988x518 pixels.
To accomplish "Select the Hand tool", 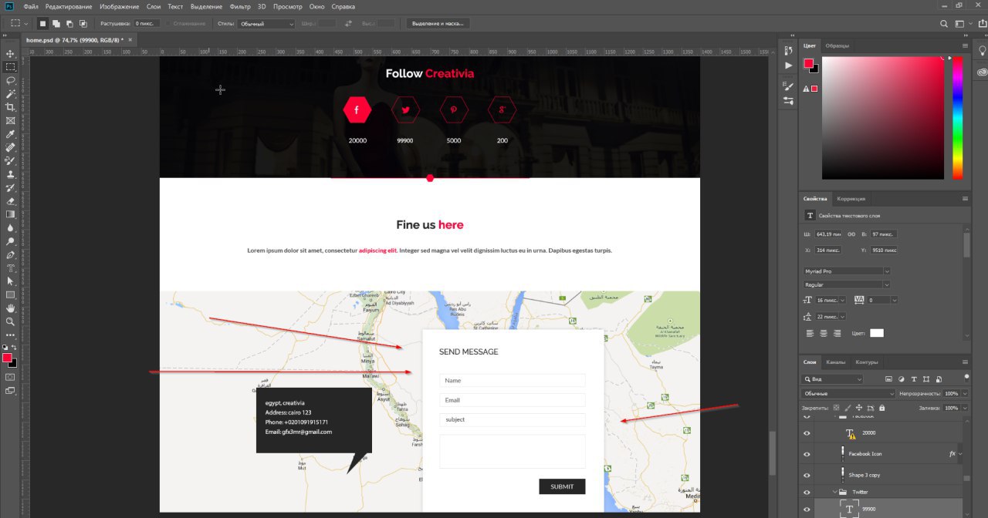I will [x=10, y=308].
